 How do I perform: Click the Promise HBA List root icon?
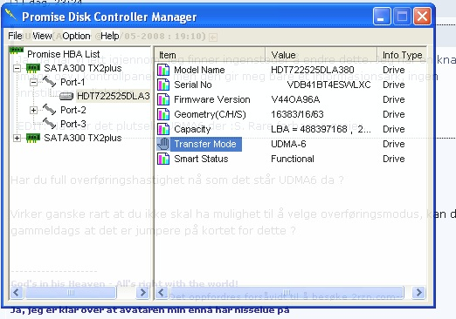(17, 51)
